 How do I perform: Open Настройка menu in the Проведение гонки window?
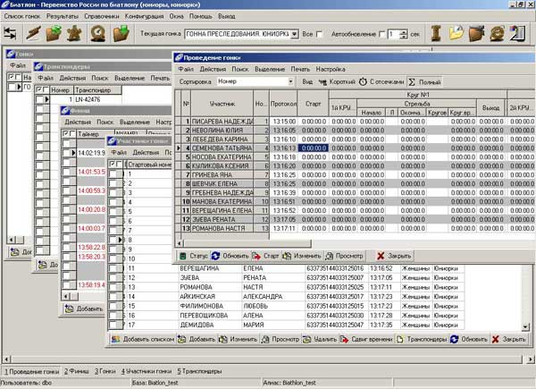[331, 69]
